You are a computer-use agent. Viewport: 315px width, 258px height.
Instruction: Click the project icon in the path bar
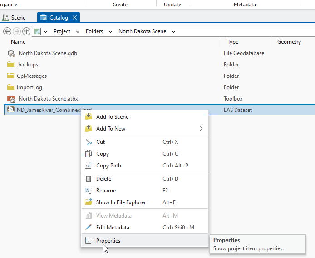pyautogui.click(x=37, y=31)
